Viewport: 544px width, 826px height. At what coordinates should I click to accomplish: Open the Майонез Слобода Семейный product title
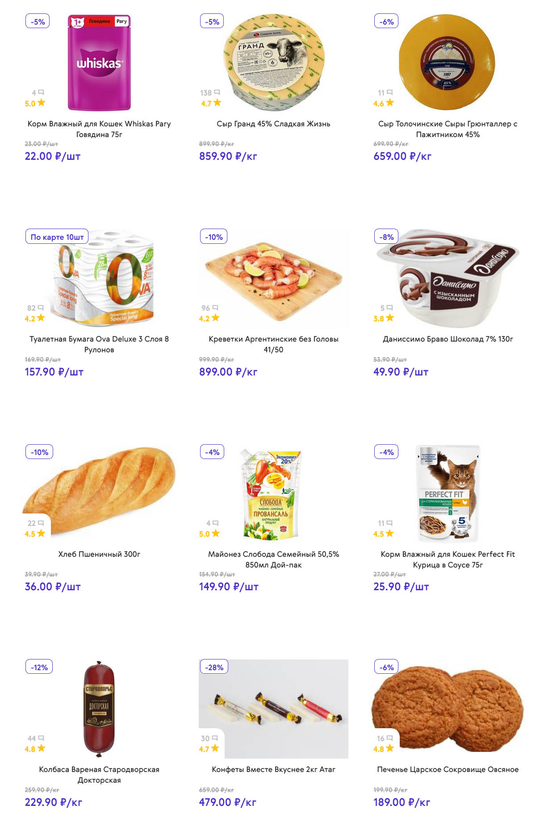point(273,559)
